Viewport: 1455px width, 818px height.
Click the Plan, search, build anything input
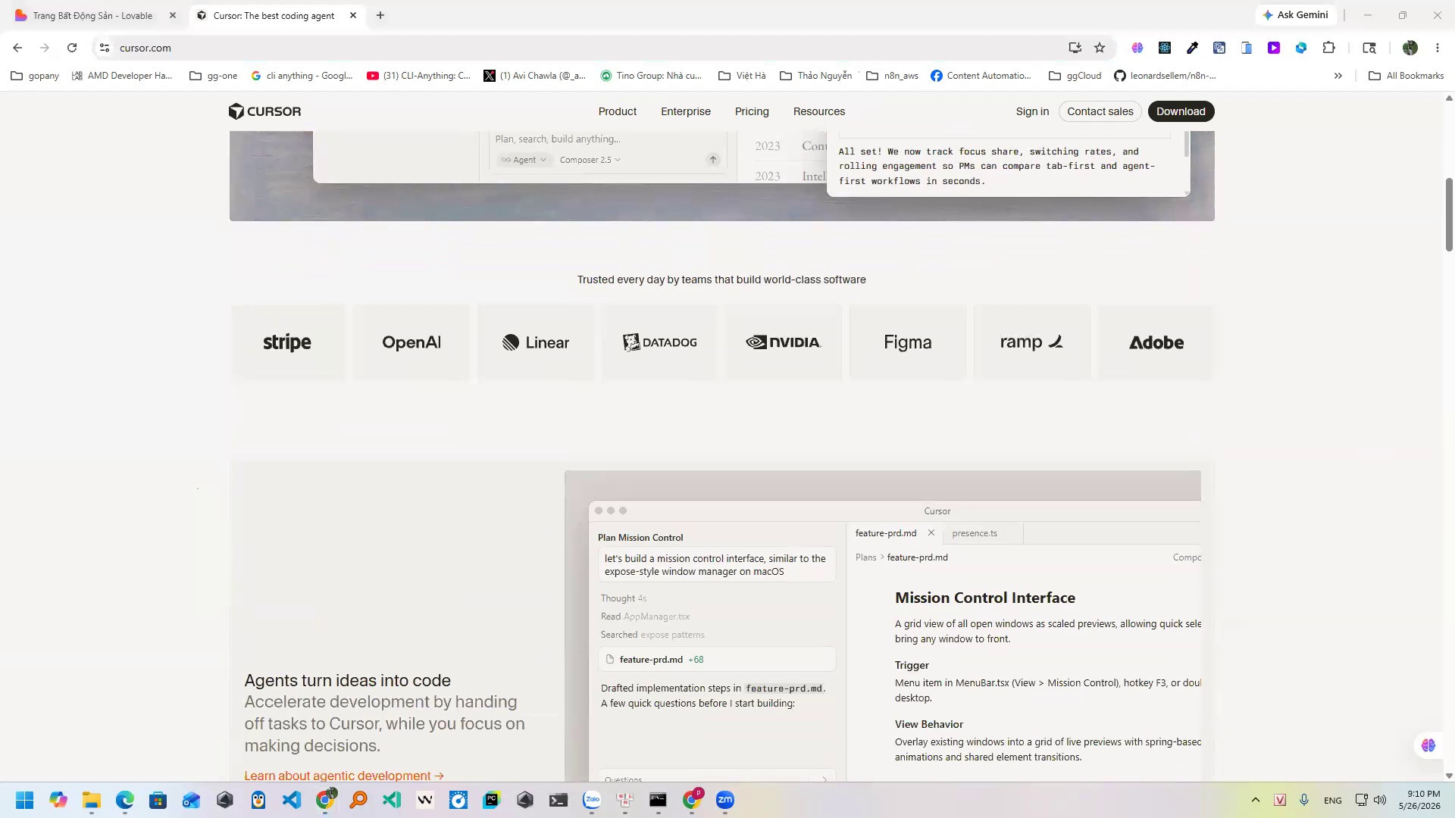coord(606,139)
